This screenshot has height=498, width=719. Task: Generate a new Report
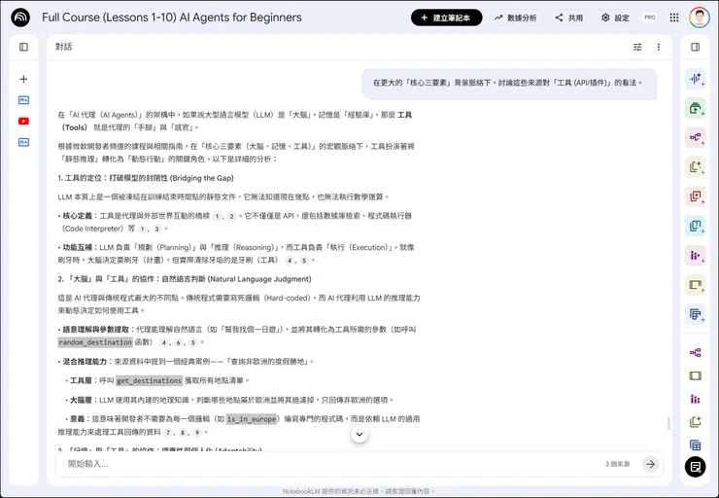[x=696, y=167]
